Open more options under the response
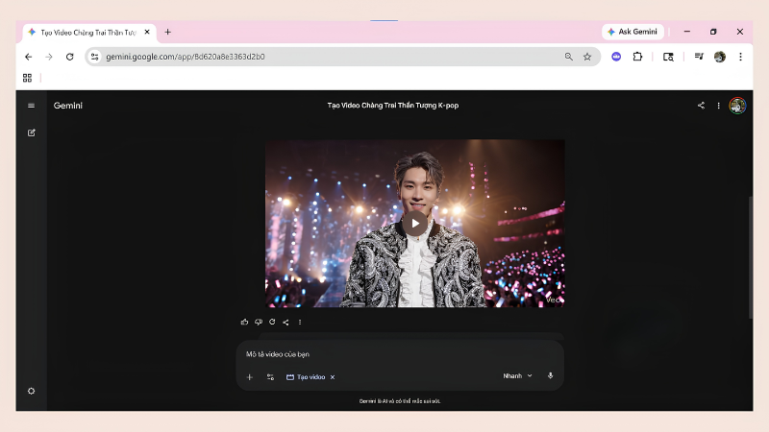This screenshot has width=769, height=432. [300, 322]
